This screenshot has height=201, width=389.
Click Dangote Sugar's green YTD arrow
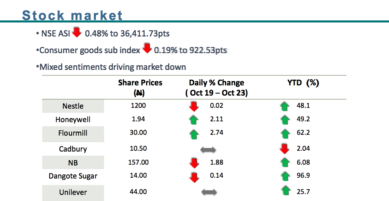coord(284,177)
